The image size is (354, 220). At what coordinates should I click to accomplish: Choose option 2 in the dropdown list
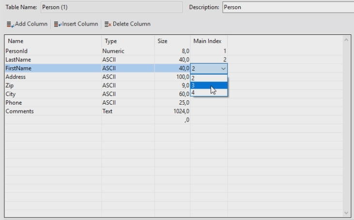(208, 78)
